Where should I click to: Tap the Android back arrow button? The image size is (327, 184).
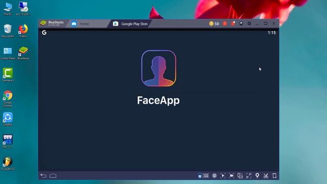click(43, 176)
